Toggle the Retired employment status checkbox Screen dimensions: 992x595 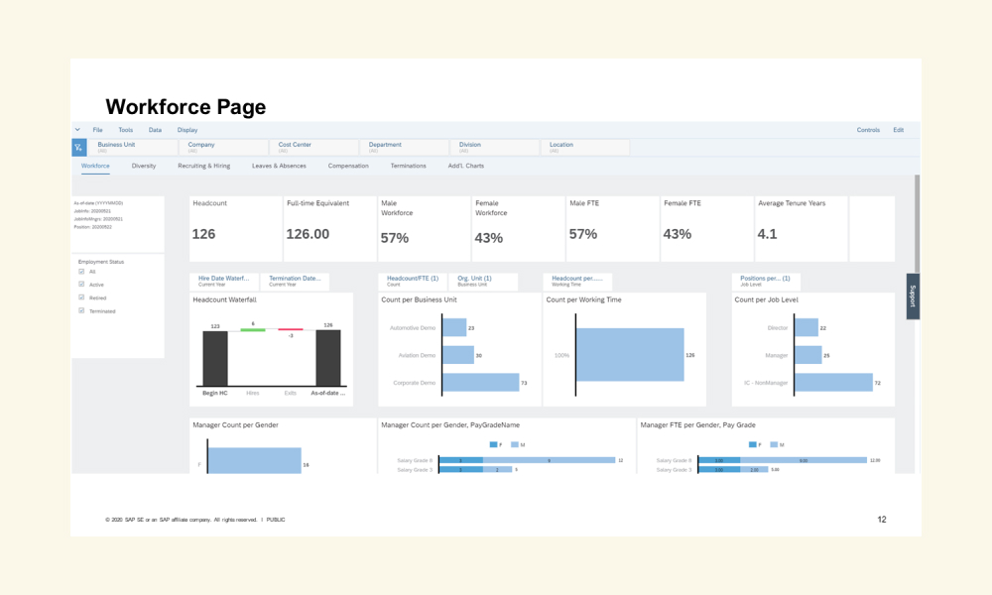pyautogui.click(x=81, y=297)
